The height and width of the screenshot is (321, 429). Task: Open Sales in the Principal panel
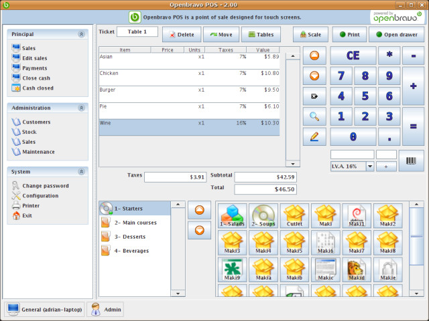click(x=23, y=48)
